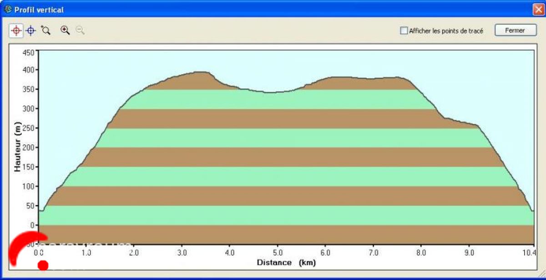
Task: Click the zoom in magnifier icon
Action: coord(66,30)
